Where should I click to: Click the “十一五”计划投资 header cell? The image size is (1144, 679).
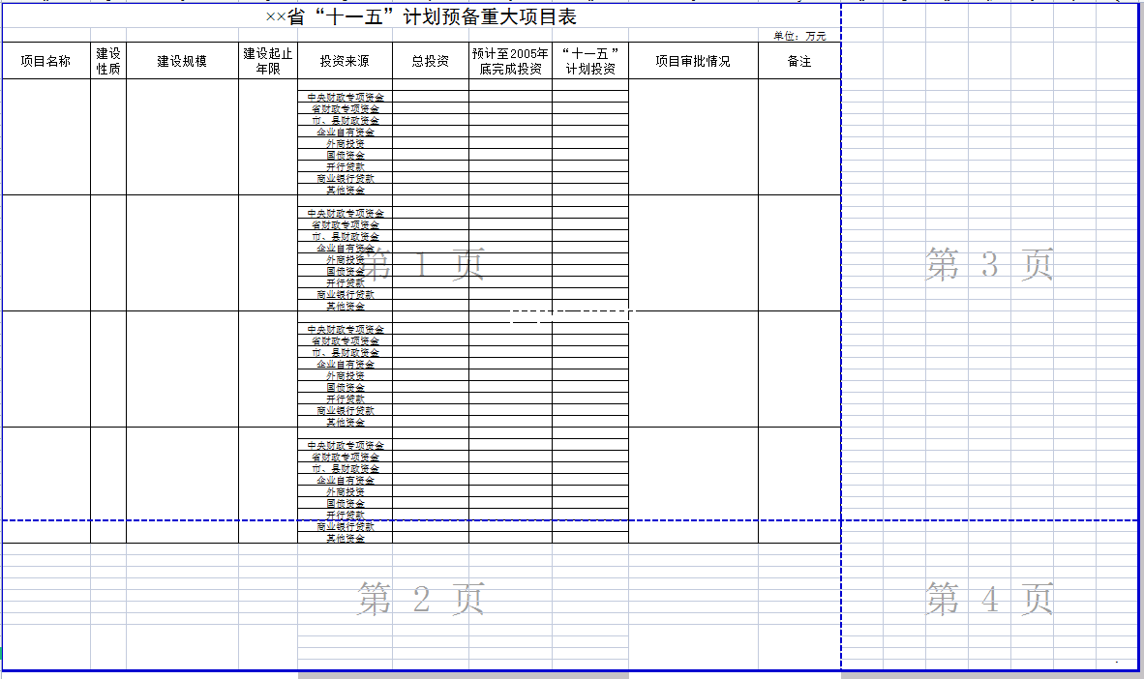point(590,61)
